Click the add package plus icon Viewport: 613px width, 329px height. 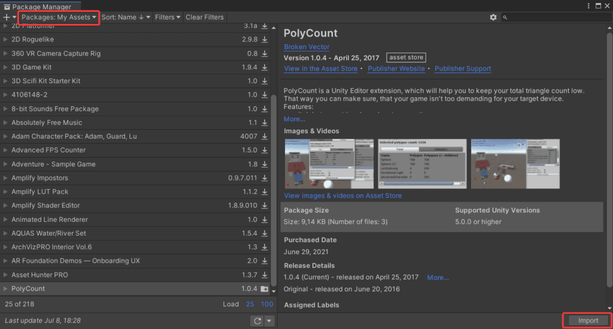tap(7, 17)
